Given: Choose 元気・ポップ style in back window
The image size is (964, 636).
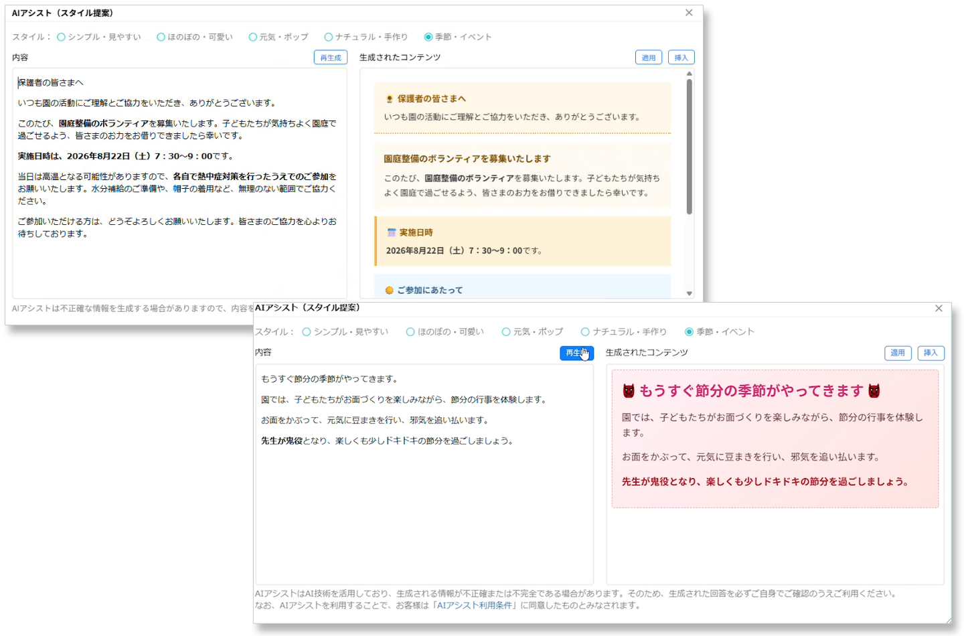Looking at the screenshot, I should (252, 37).
